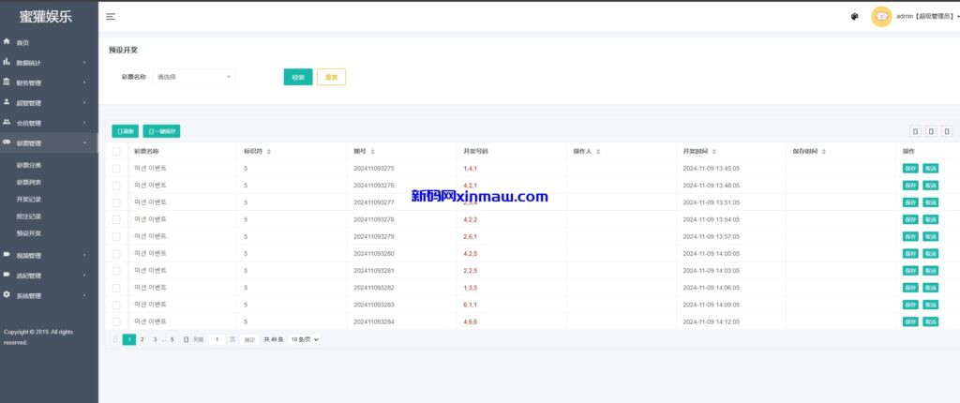Image resolution: width=960 pixels, height=403 pixels.
Task: Expand the 财务管理 sidebar submenu arrow
Action: 84,82
